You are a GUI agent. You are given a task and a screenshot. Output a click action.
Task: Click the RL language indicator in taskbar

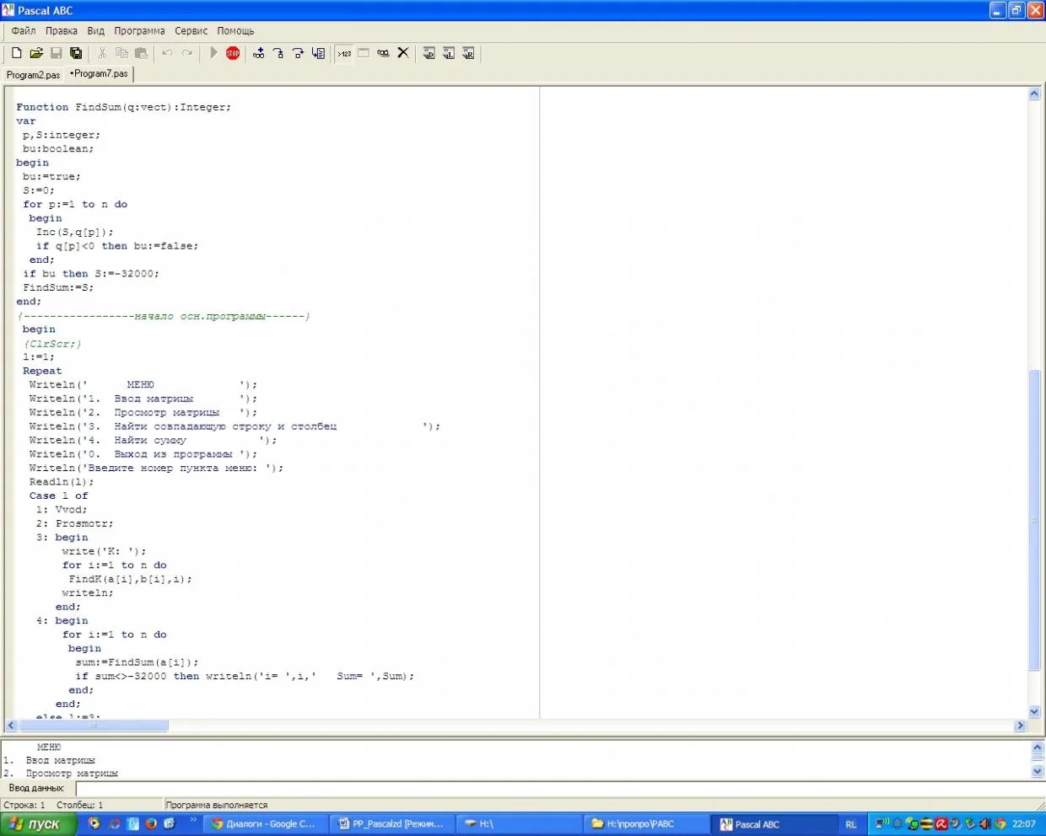point(851,824)
